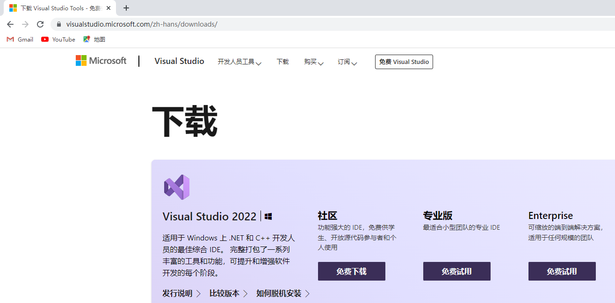Click the 最适合小型团队的专业 IDE description

462,228
